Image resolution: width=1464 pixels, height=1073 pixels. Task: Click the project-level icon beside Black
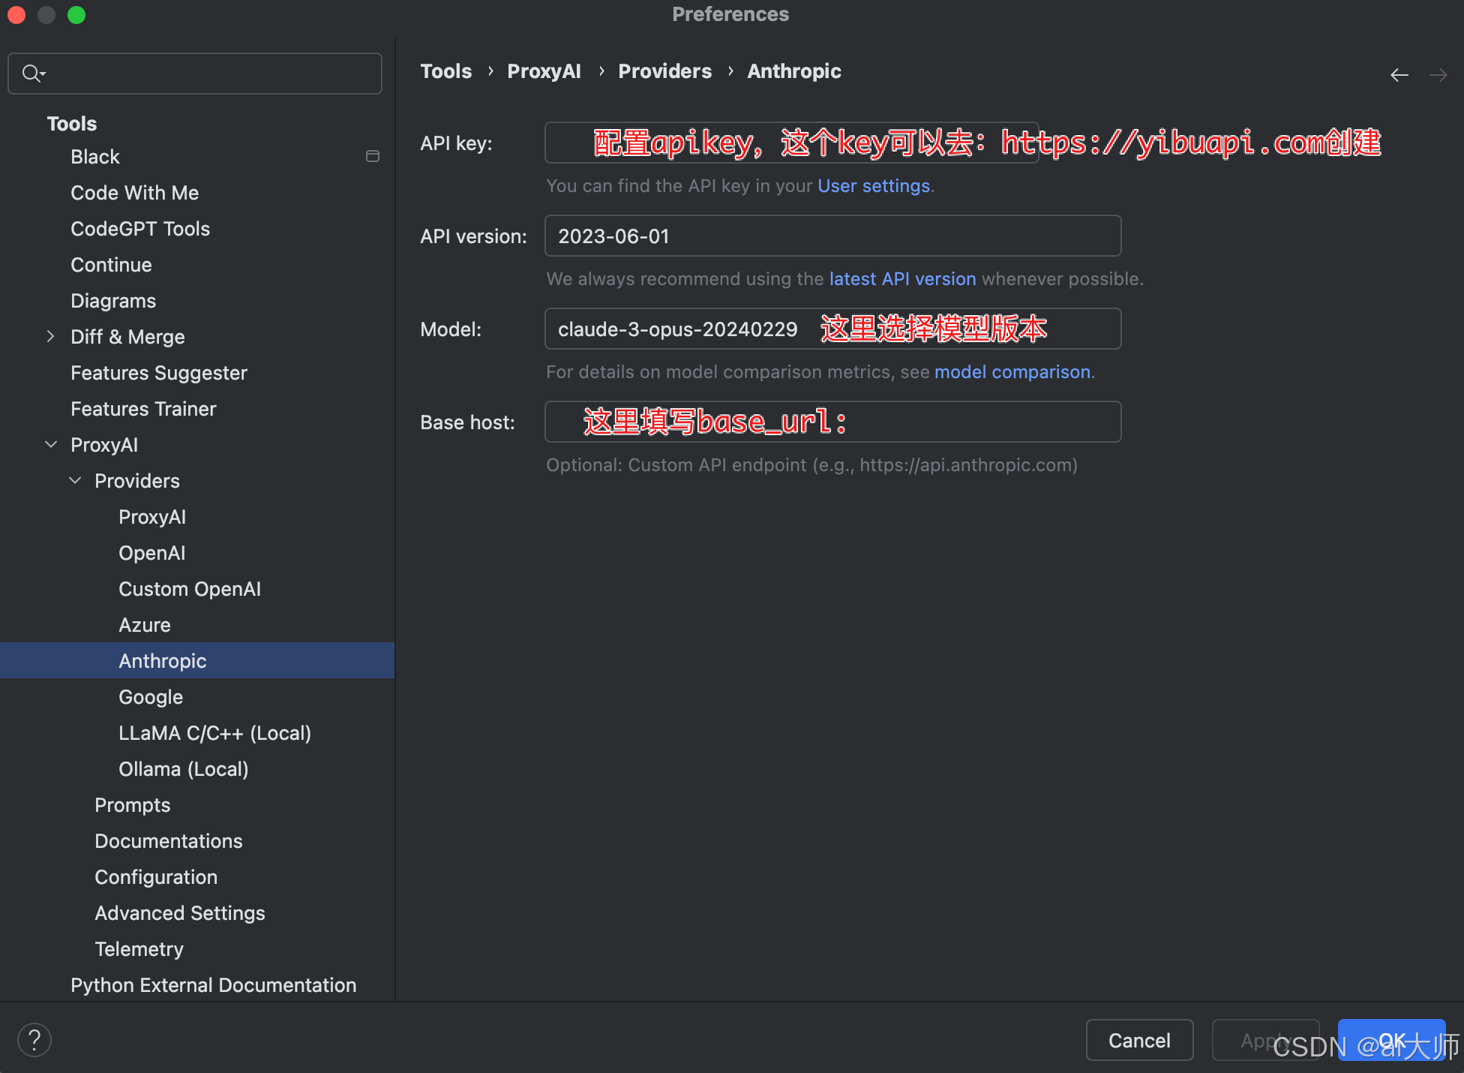tap(372, 157)
